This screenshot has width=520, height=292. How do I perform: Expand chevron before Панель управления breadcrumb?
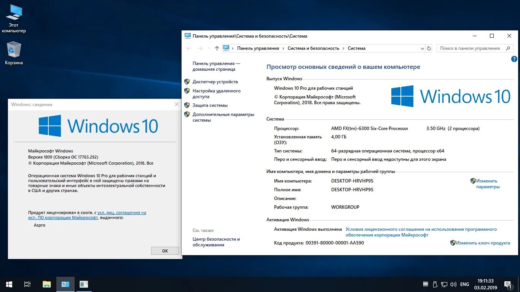(233, 48)
